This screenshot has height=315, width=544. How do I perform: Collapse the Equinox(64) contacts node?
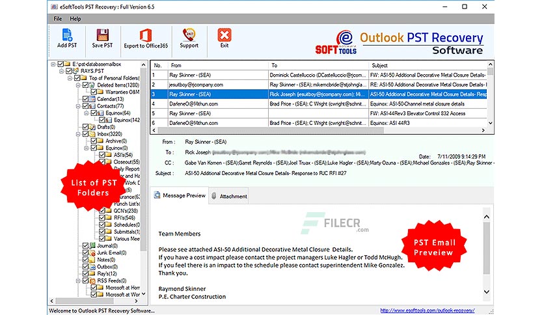pyautogui.click(x=87, y=113)
